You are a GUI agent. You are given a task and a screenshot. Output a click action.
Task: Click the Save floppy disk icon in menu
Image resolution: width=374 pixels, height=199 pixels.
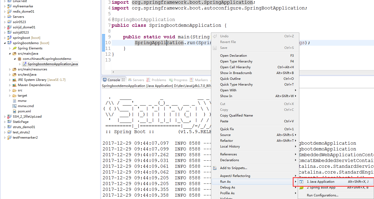215,48
